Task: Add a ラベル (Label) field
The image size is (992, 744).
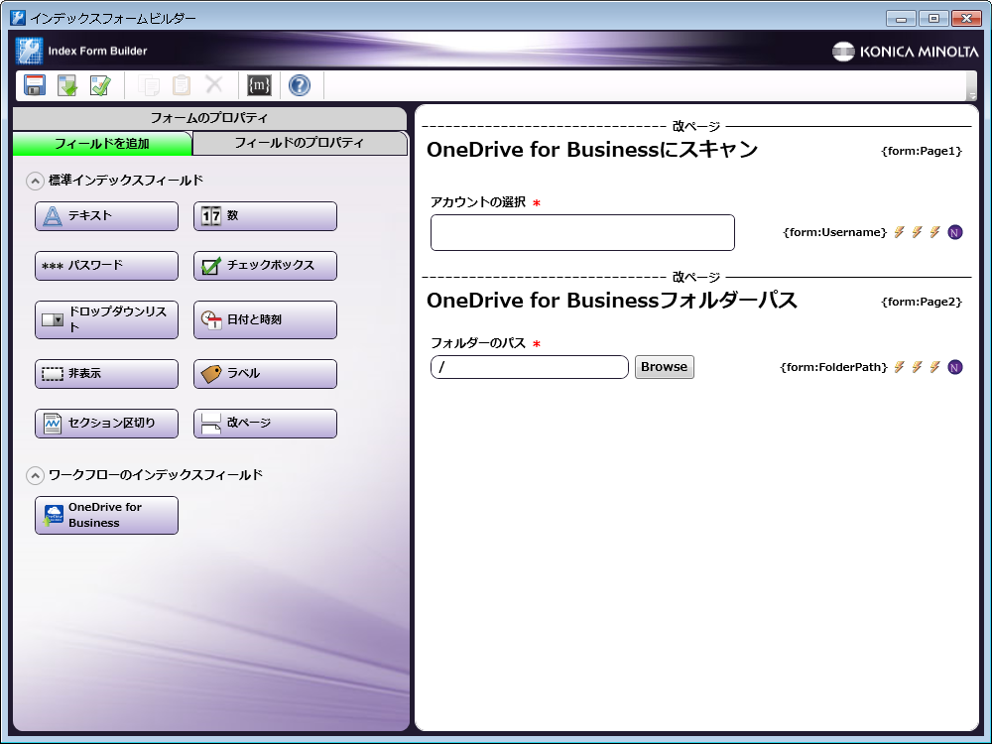Action: coord(265,374)
